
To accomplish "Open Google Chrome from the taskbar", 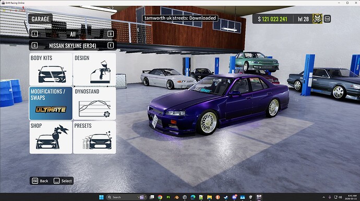I will (160, 197).
